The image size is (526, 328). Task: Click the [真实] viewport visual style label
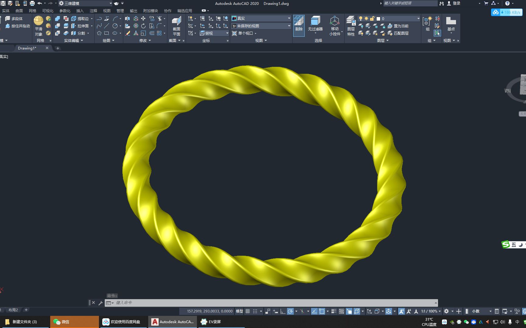coord(4,56)
